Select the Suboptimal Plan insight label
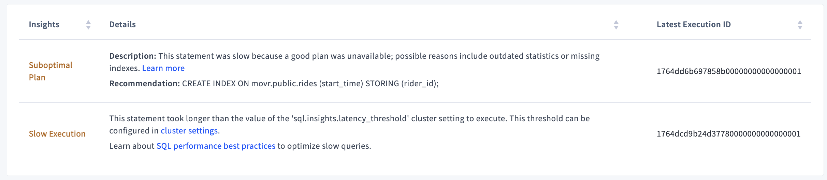The width and height of the screenshot is (827, 180). pyautogui.click(x=50, y=71)
